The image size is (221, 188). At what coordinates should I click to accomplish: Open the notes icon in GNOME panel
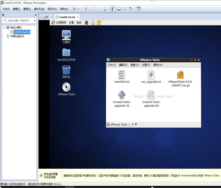[99, 23]
